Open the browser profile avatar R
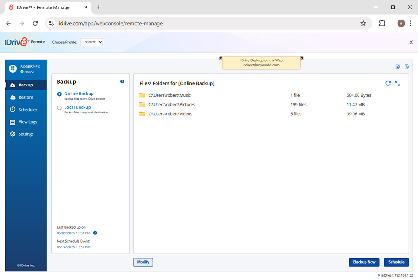418x279 pixels. pos(401,24)
